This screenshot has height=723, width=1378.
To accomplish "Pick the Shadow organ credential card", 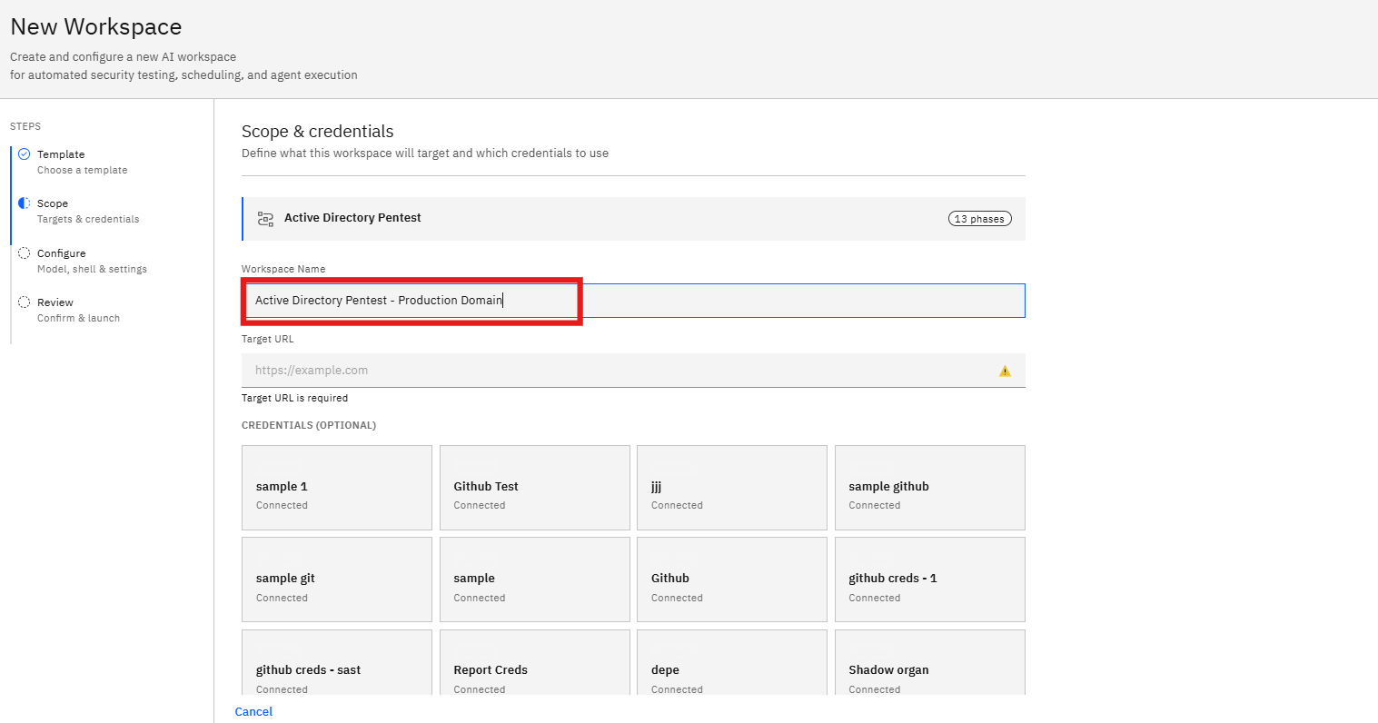I will (x=929, y=663).
